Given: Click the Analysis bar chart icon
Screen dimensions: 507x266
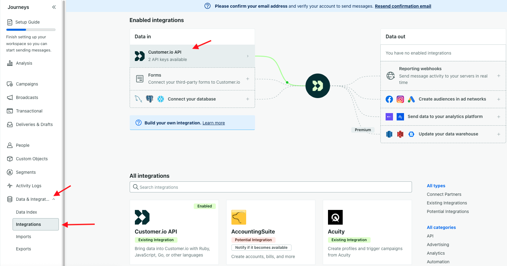Looking at the screenshot, I should (x=10, y=63).
